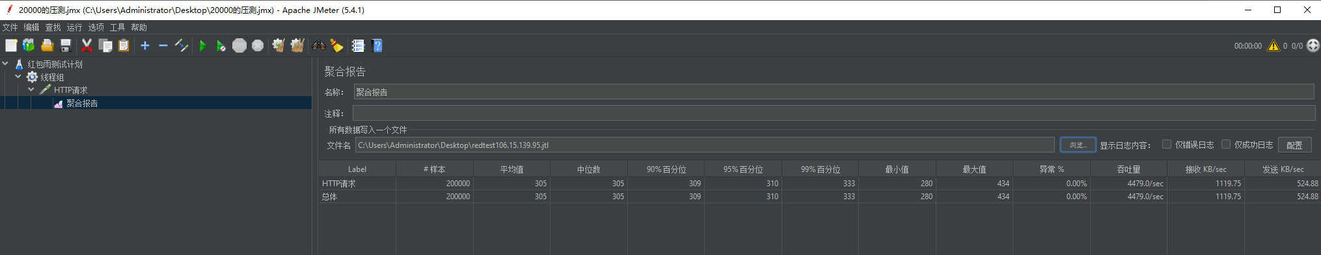Select HTTP请求 in the tree
This screenshot has width=1321, height=255.
click(70, 90)
